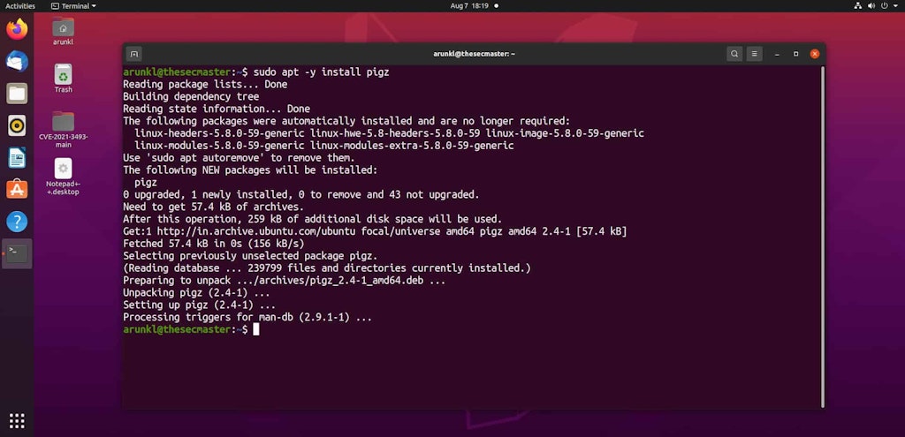Open the terminal hamburger menu
This screenshot has height=437, width=905.
pos(754,54)
